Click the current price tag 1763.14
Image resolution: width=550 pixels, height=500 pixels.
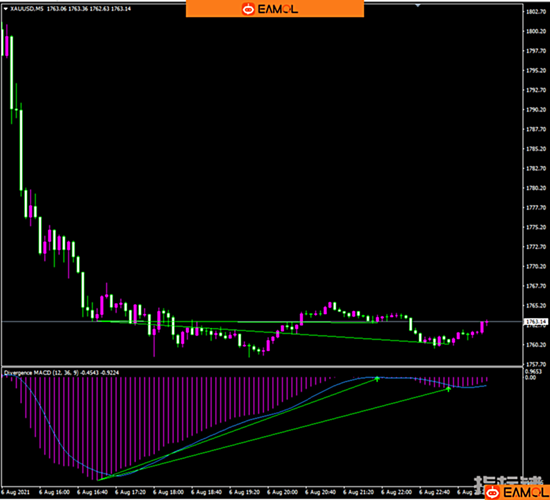(535, 322)
